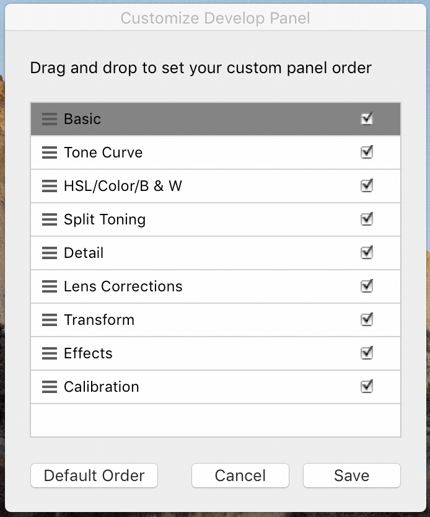The width and height of the screenshot is (430, 517).
Task: Save the custom panel order
Action: click(x=351, y=475)
